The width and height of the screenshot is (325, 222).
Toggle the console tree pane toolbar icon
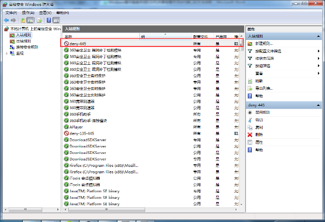pyautogui.click(x=30, y=21)
